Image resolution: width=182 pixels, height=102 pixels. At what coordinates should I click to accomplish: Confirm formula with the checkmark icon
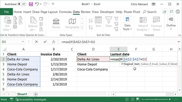tap(45, 42)
